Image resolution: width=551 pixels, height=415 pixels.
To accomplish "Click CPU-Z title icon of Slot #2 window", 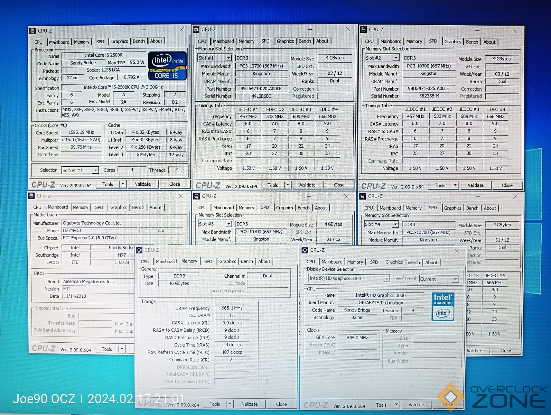I will (x=363, y=30).
